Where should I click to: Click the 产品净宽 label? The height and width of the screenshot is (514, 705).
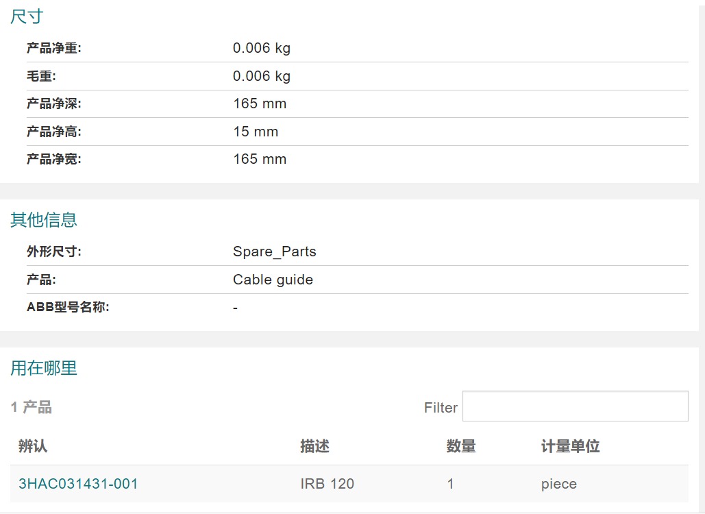[x=54, y=159]
